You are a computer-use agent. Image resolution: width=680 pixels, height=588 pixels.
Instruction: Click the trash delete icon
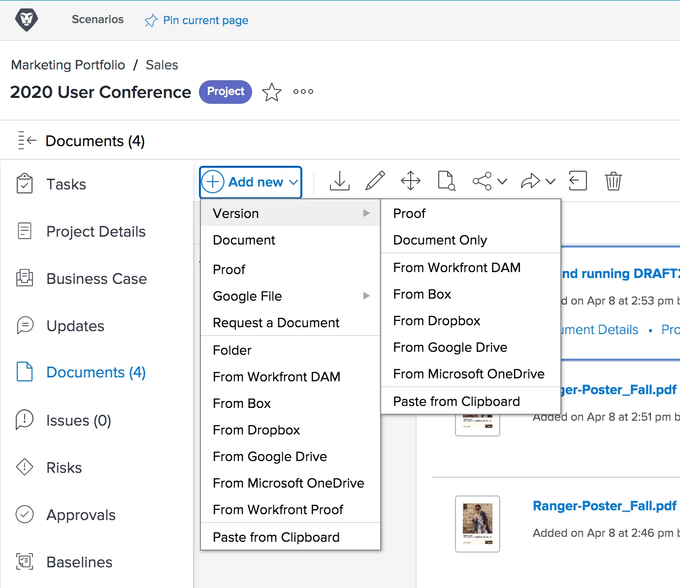point(614,181)
